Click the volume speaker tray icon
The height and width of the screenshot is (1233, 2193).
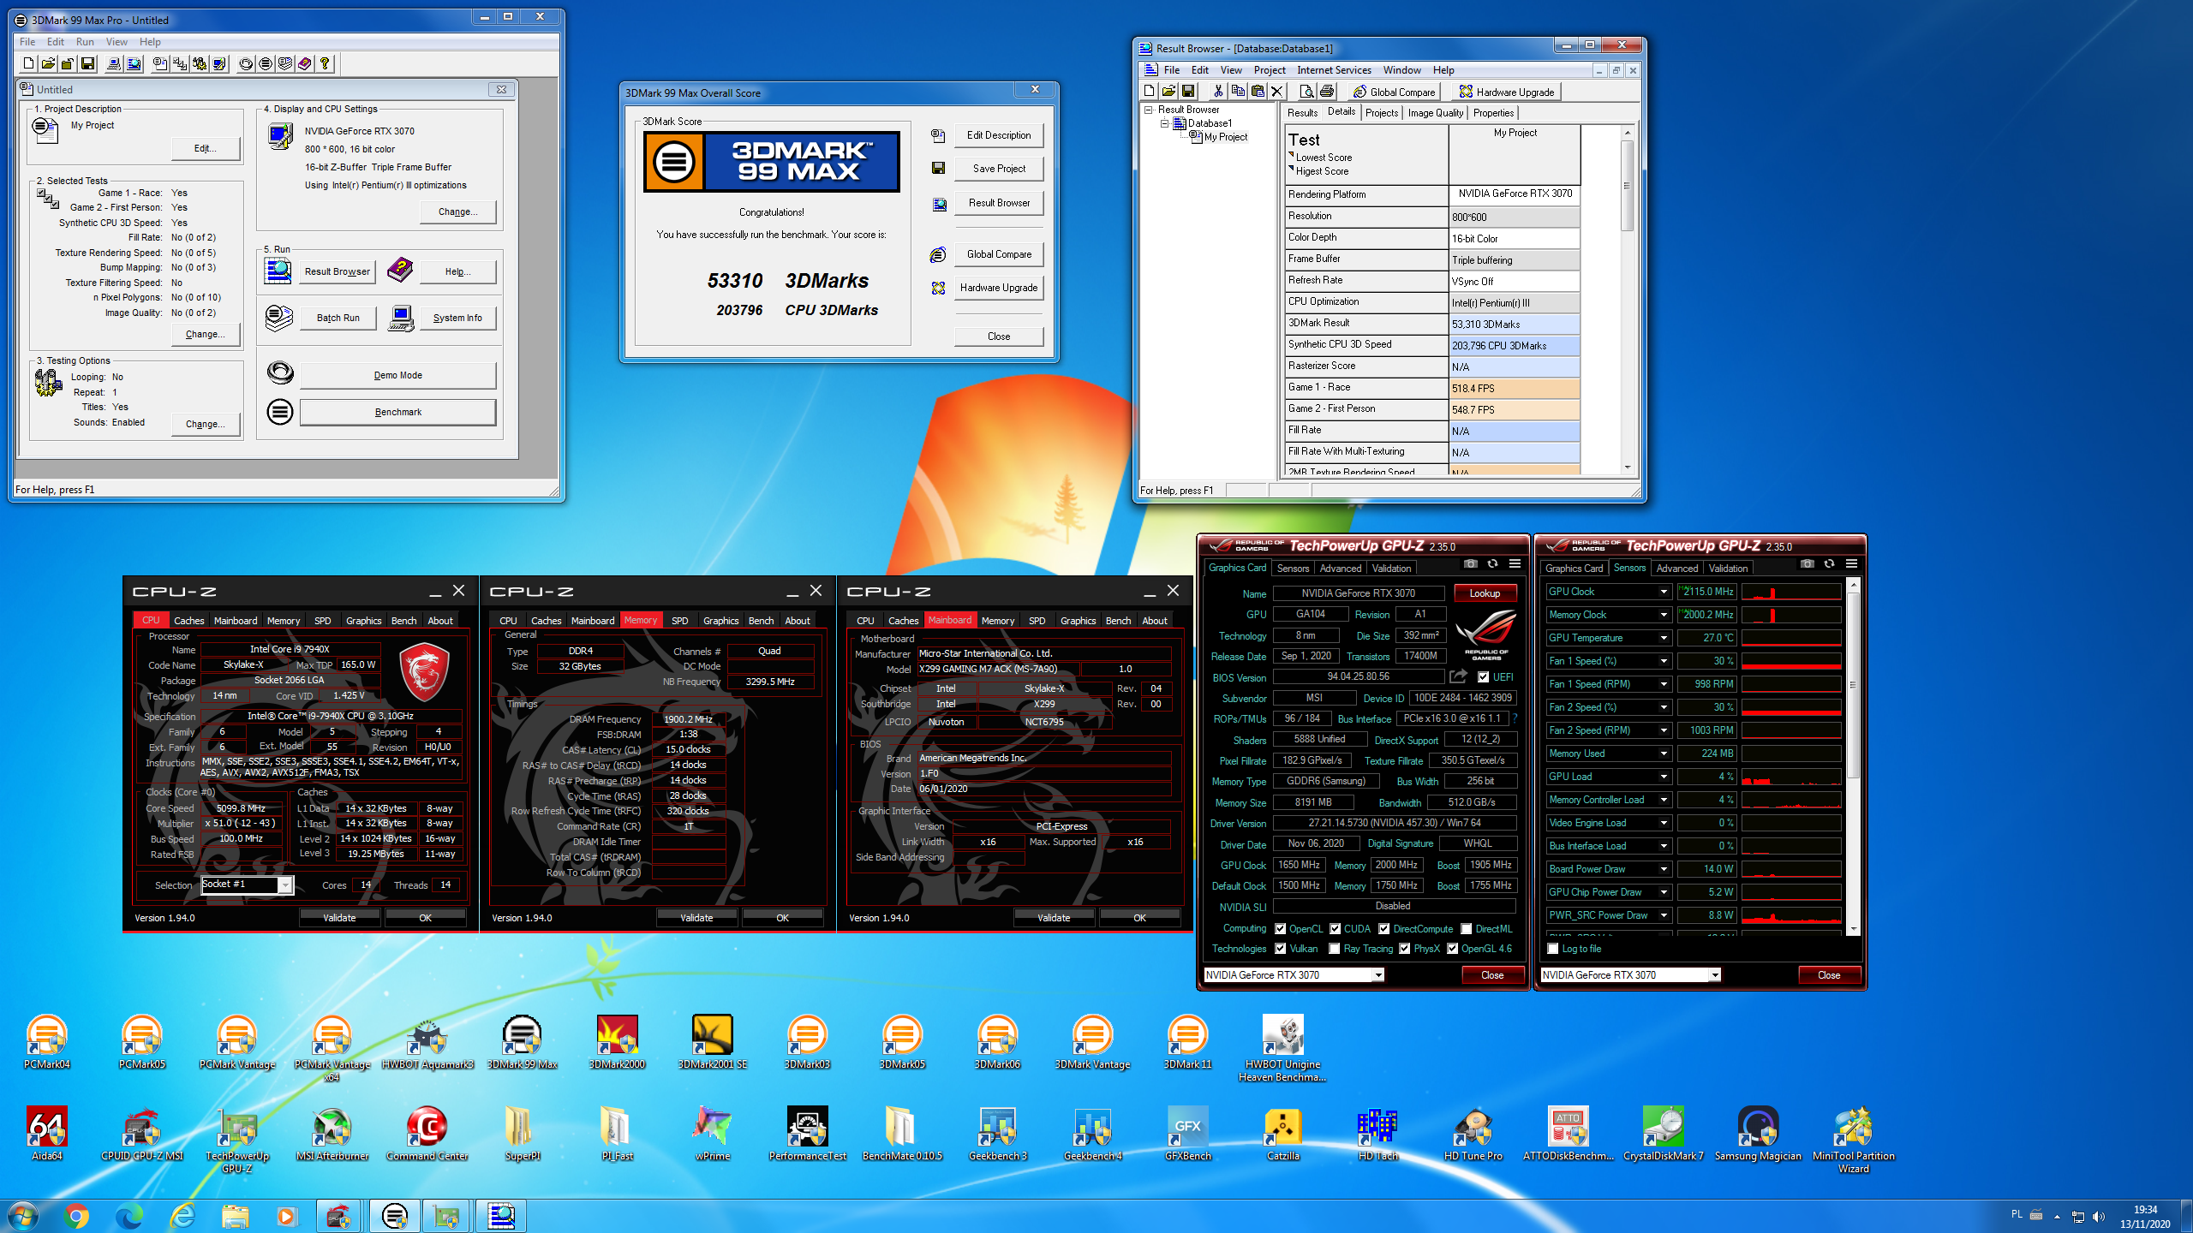2098,1216
